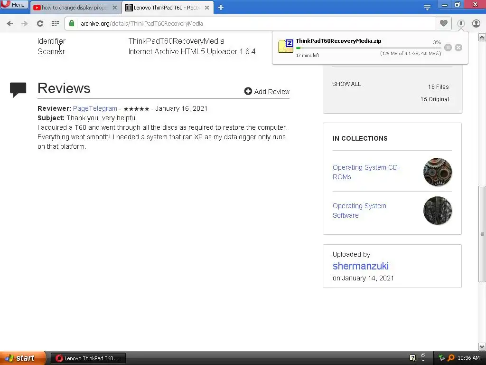486x365 pixels.
Task: Open the tab menu stacked-lines icon
Action: pyautogui.click(x=427, y=7)
